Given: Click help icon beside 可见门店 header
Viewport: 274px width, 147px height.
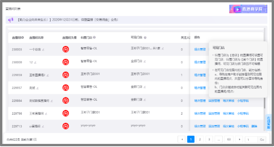Looking at the screenshot, I should click(x=145, y=37).
